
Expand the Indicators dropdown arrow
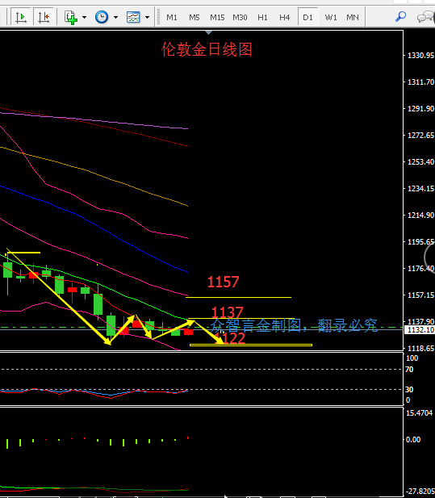click(x=84, y=17)
